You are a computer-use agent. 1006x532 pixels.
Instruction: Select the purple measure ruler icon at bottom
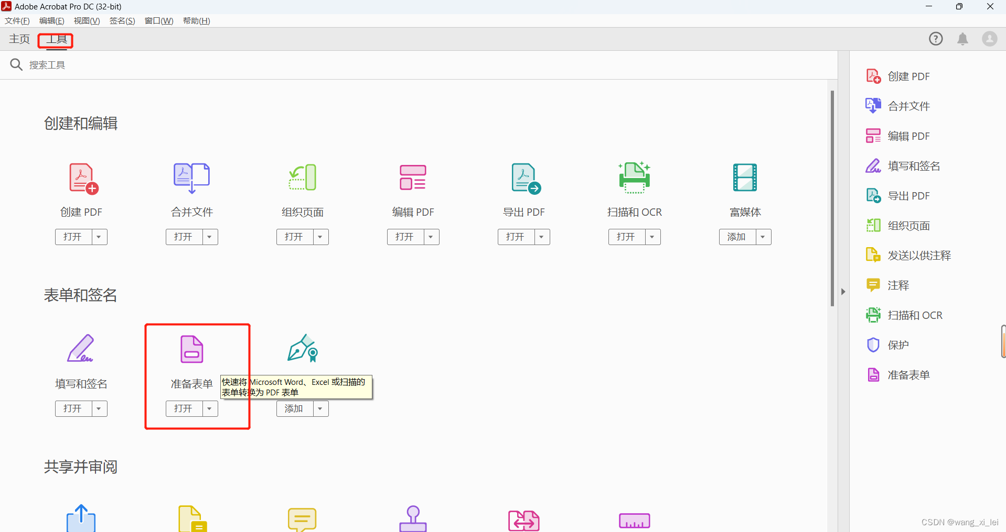(x=635, y=520)
